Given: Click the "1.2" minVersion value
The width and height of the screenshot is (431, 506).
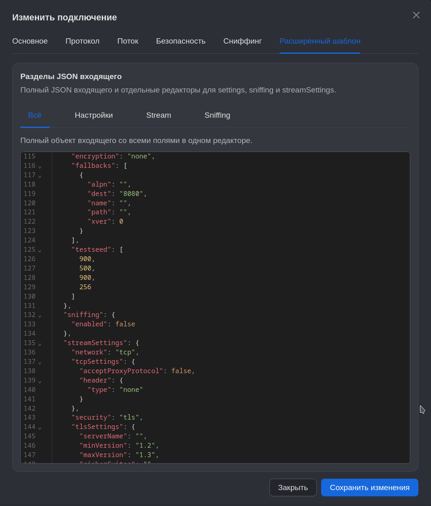Looking at the screenshot, I should 145,445.
